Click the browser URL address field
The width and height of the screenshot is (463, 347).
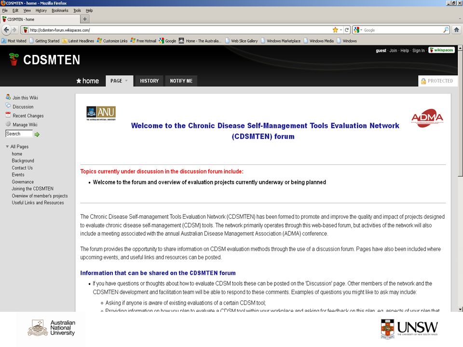tap(180, 30)
